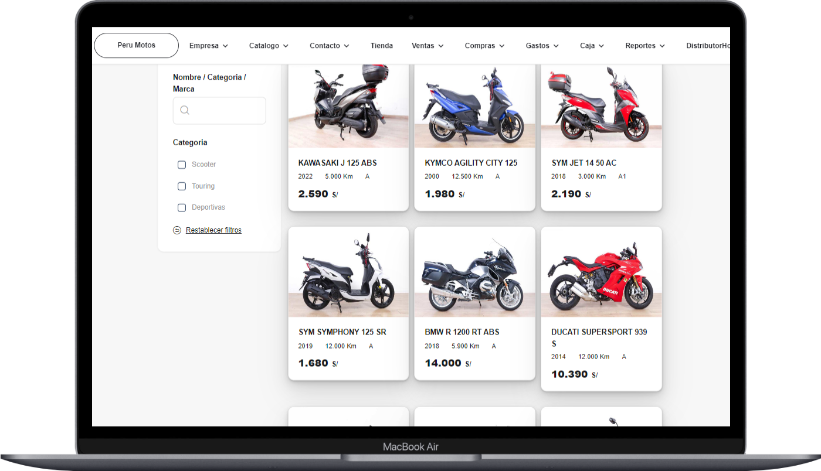Click the year 2014 on Ducati card
The height and width of the screenshot is (471, 821).
pos(559,357)
